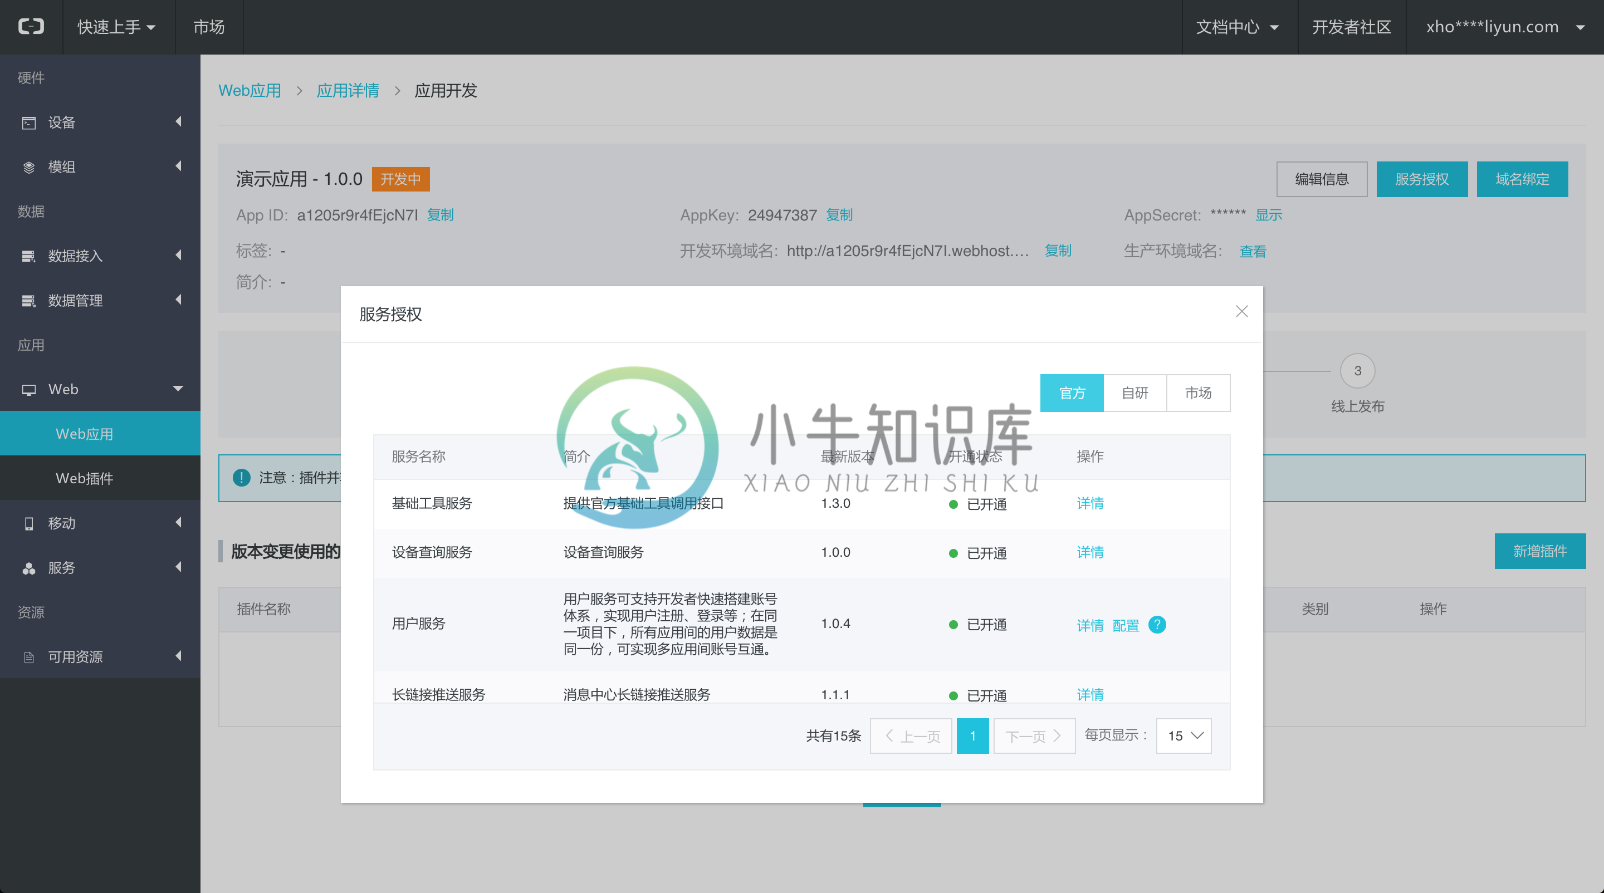The image size is (1604, 893).
Task: Switch to the 市场 tab in dialog
Action: pos(1198,393)
